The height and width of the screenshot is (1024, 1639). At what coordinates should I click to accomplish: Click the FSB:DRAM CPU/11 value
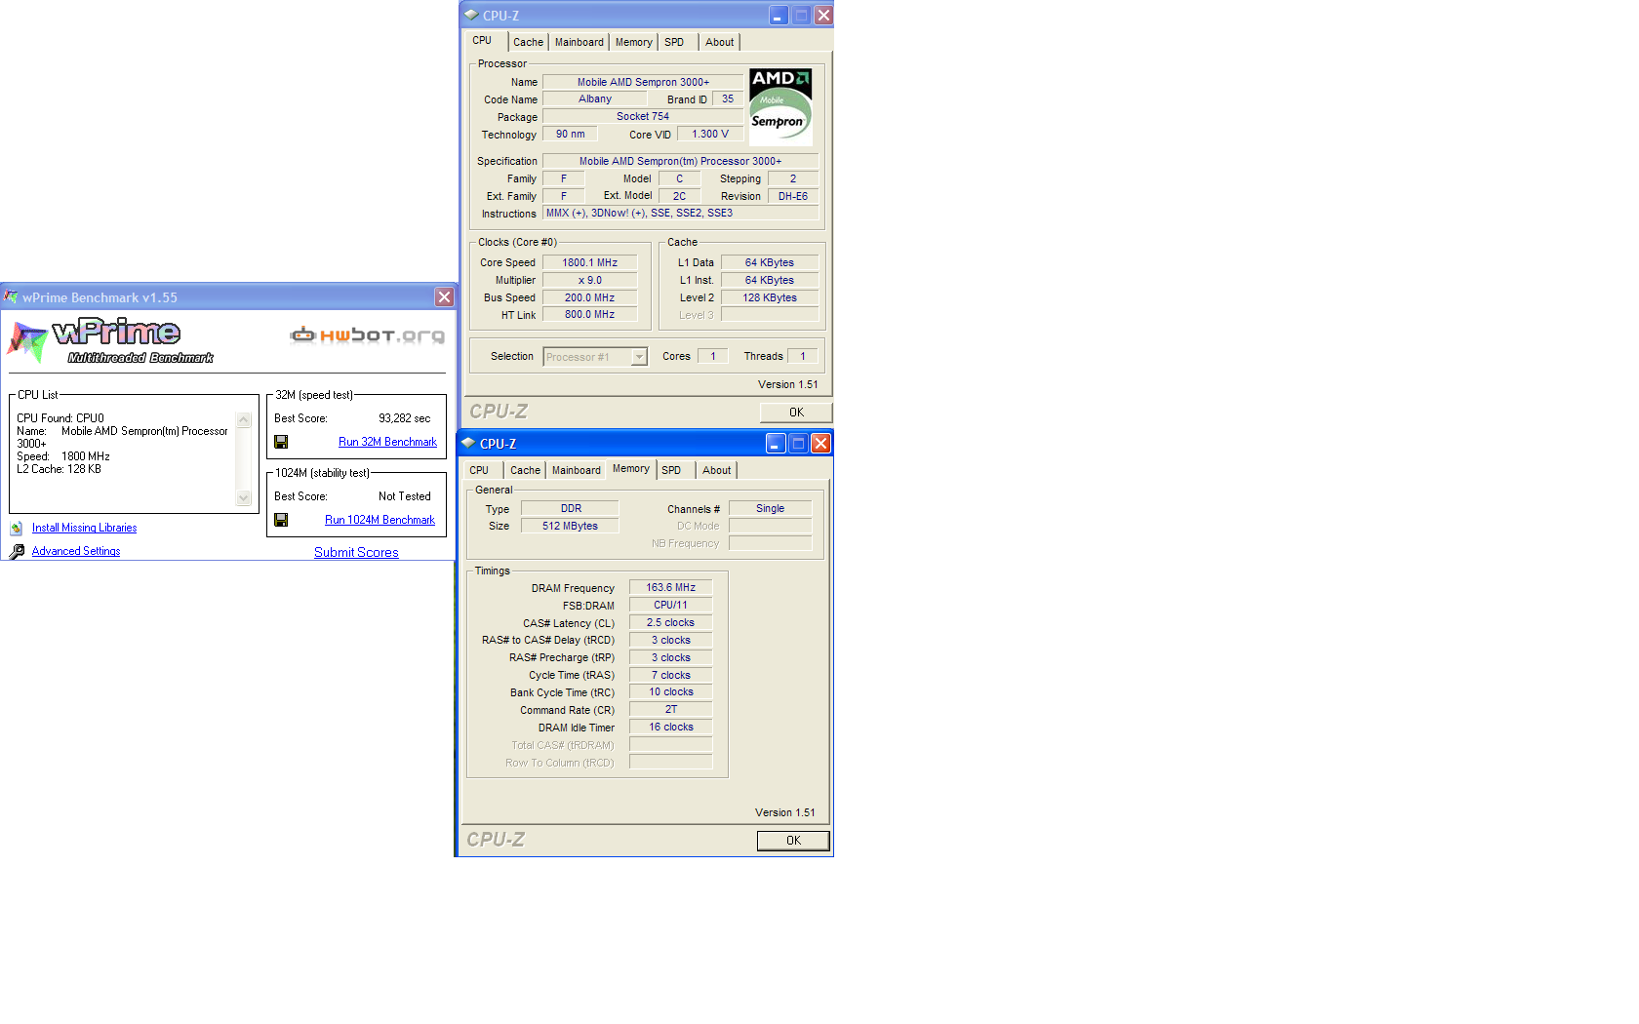[x=671, y=605]
